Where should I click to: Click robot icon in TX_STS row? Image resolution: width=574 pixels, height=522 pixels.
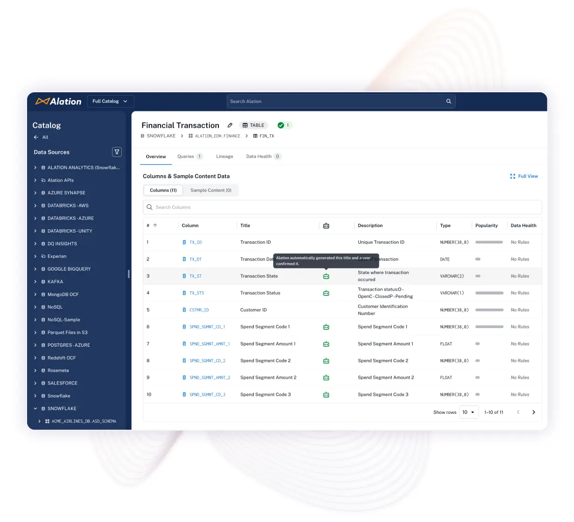point(326,293)
